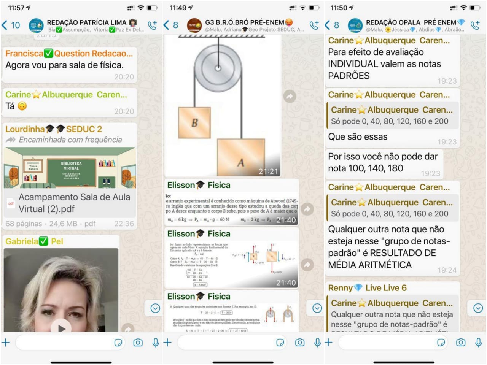Tap plus attachment icon in REDAÇÃO OPALA chat
This screenshot has width=487, height=365.
coord(328,343)
